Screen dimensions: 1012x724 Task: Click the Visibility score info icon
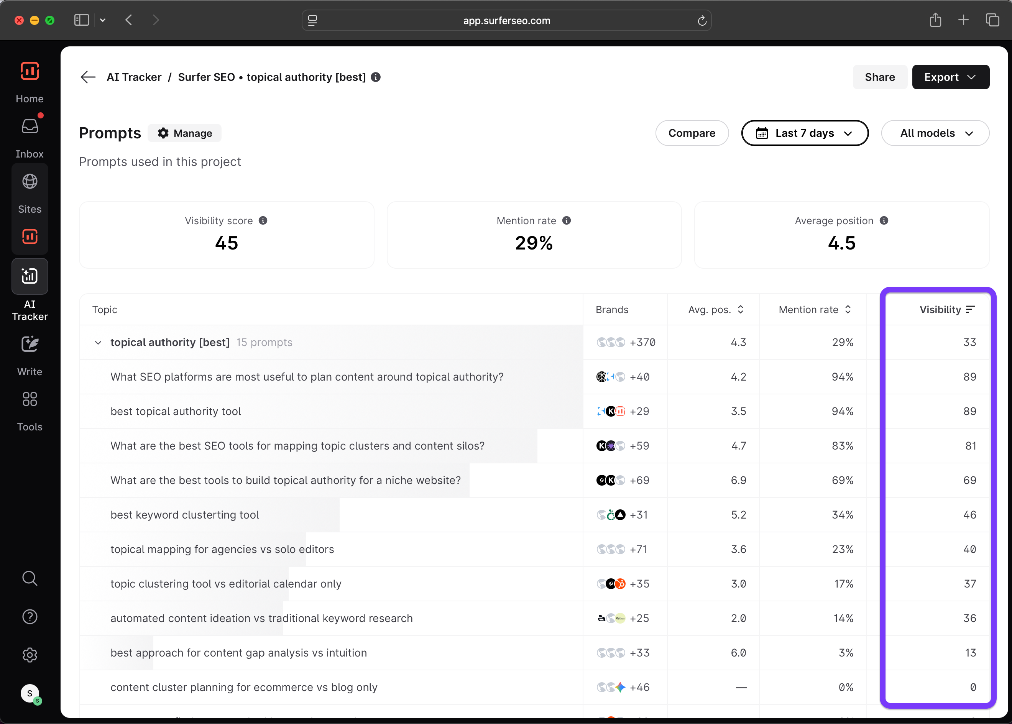pyautogui.click(x=263, y=221)
